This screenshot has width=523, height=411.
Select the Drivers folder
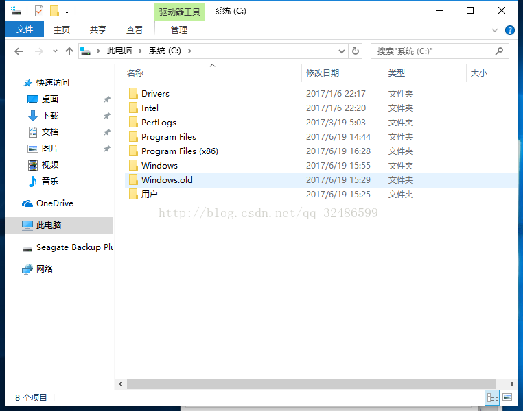coord(155,94)
